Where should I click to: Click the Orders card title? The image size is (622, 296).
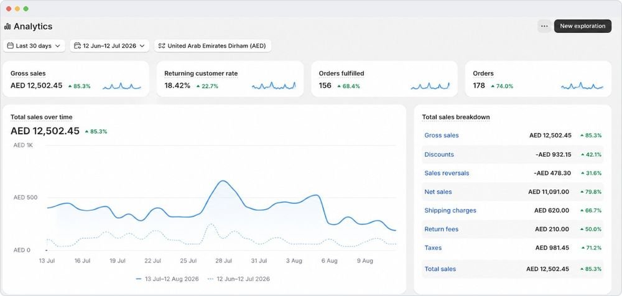483,73
